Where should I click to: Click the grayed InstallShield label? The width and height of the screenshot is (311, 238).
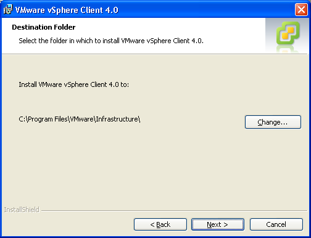pyautogui.click(x=22, y=210)
